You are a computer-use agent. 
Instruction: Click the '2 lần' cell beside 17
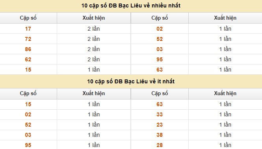(94, 29)
